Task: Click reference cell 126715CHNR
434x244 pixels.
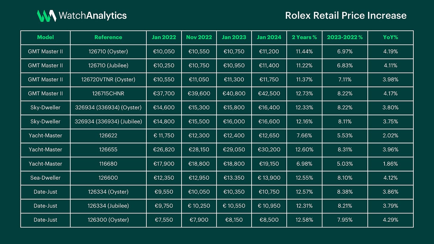Action: pyautogui.click(x=108, y=94)
